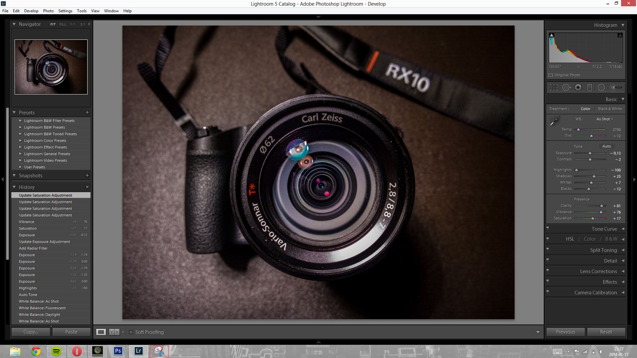Open the Develop menu
The image size is (637, 358).
(x=31, y=11)
